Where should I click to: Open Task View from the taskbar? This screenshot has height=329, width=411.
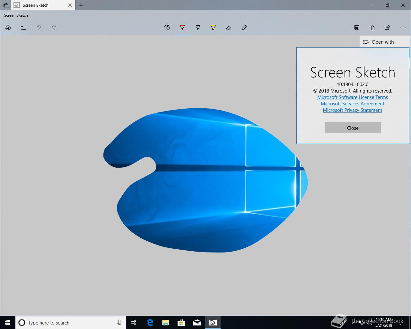(134, 323)
